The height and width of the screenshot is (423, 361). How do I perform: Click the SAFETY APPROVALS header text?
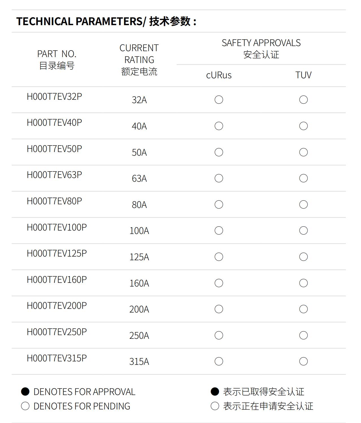point(261,43)
